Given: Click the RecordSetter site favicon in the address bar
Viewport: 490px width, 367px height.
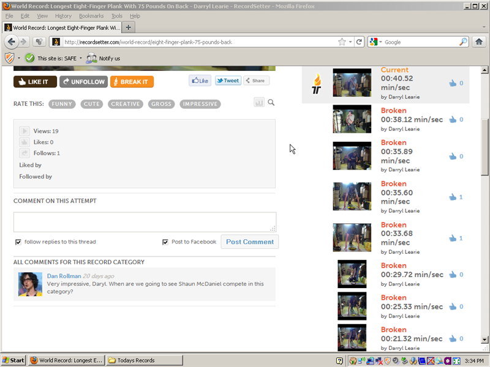Looking at the screenshot, I should (56, 42).
